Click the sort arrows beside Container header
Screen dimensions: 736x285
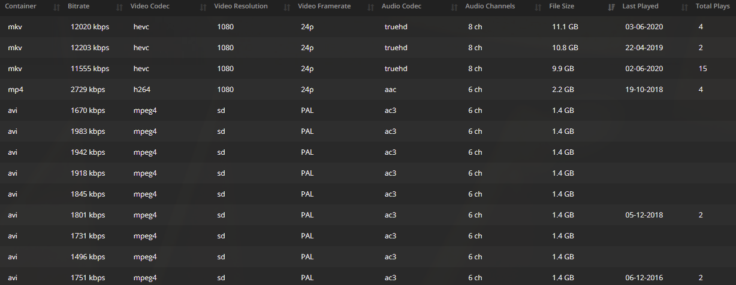[x=57, y=7]
